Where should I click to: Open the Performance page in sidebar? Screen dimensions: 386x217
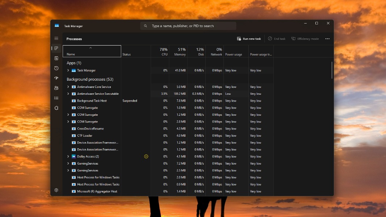(x=56, y=58)
